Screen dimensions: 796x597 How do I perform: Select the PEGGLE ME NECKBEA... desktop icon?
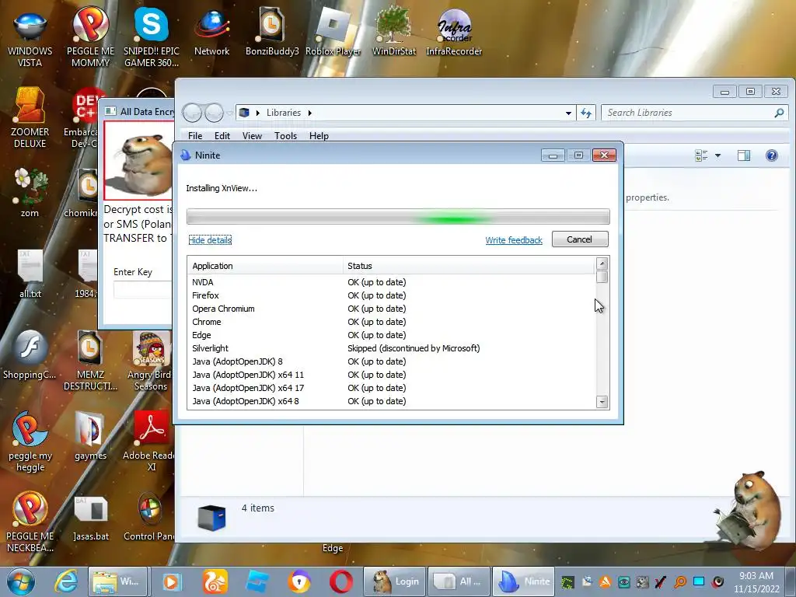[x=30, y=523]
